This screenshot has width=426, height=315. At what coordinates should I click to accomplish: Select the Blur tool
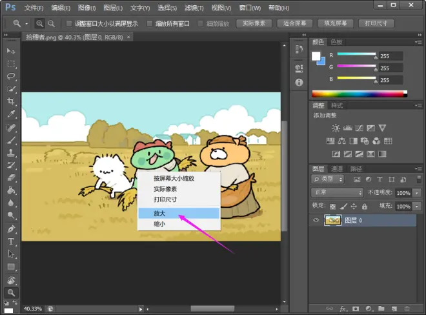(11, 203)
